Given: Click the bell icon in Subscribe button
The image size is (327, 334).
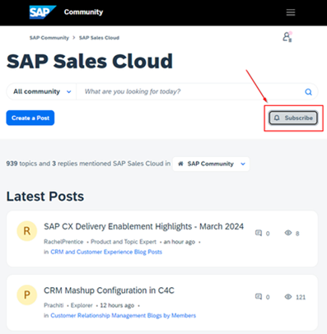Looking at the screenshot, I should [277, 118].
